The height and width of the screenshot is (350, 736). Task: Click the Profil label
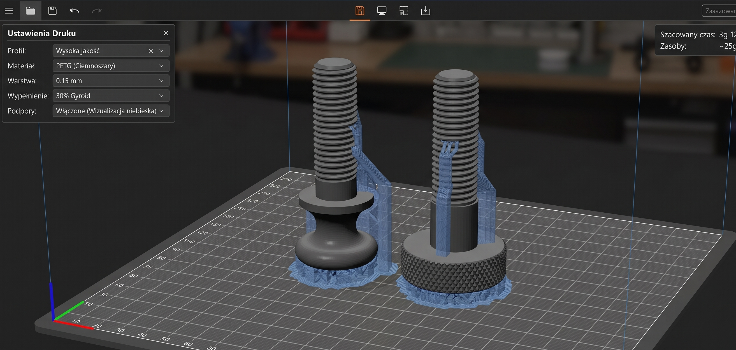[x=17, y=51]
